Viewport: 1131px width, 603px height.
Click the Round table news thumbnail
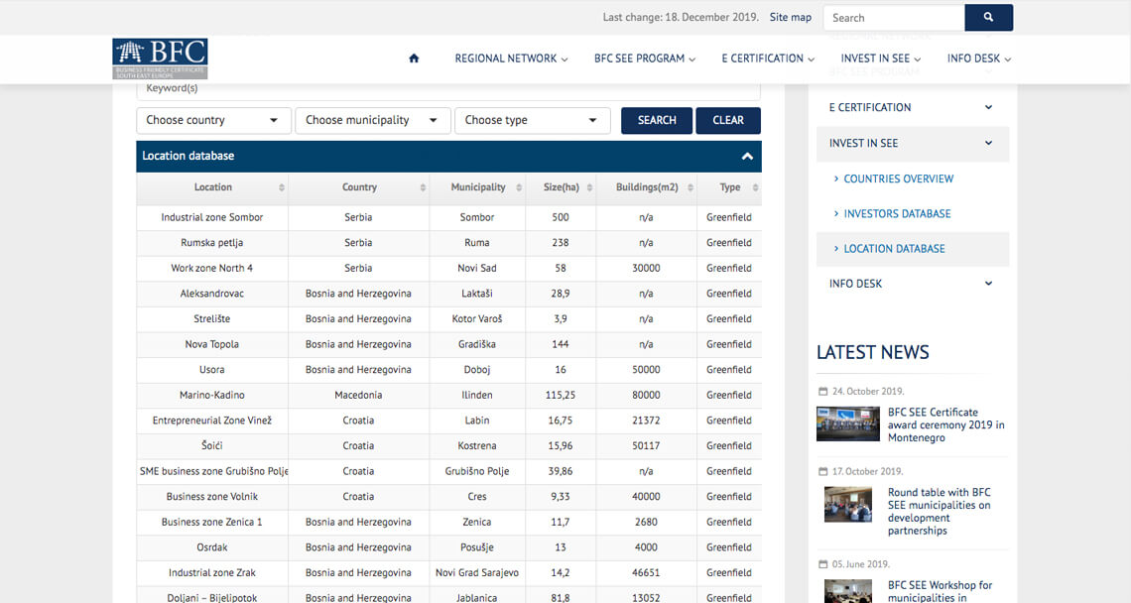tap(847, 504)
